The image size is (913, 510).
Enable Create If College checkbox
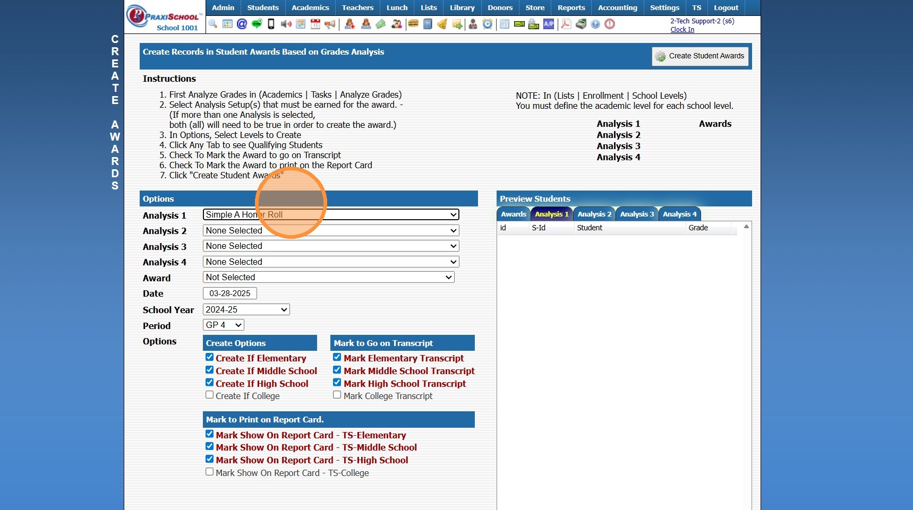[x=209, y=395]
